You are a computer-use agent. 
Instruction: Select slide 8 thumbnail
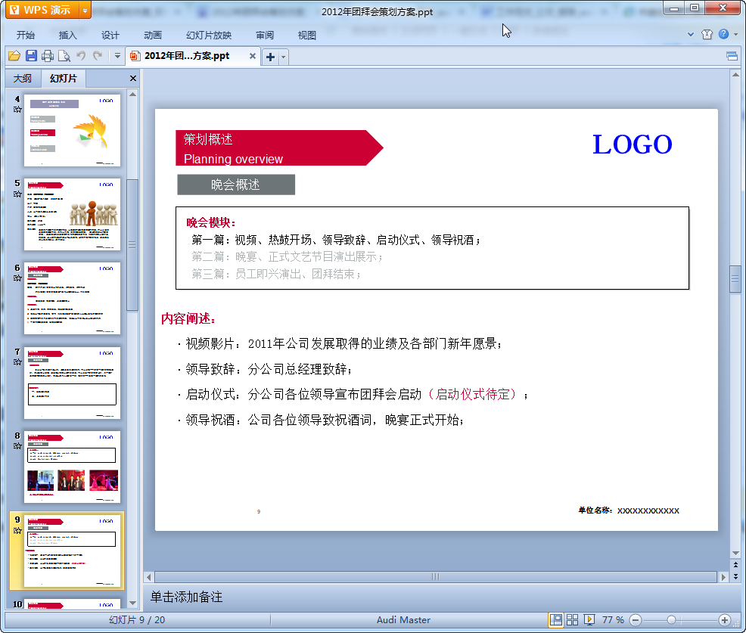[73, 467]
